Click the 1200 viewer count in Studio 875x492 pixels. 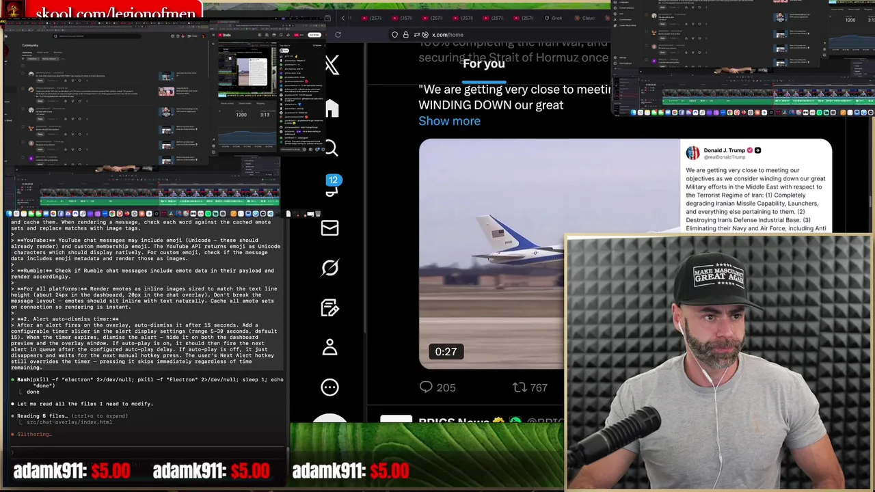pos(241,115)
